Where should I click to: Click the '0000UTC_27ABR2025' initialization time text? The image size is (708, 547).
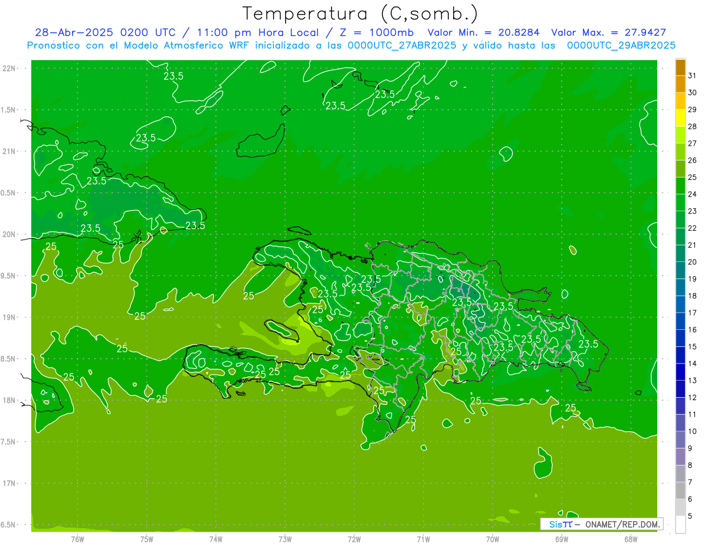[x=402, y=45]
